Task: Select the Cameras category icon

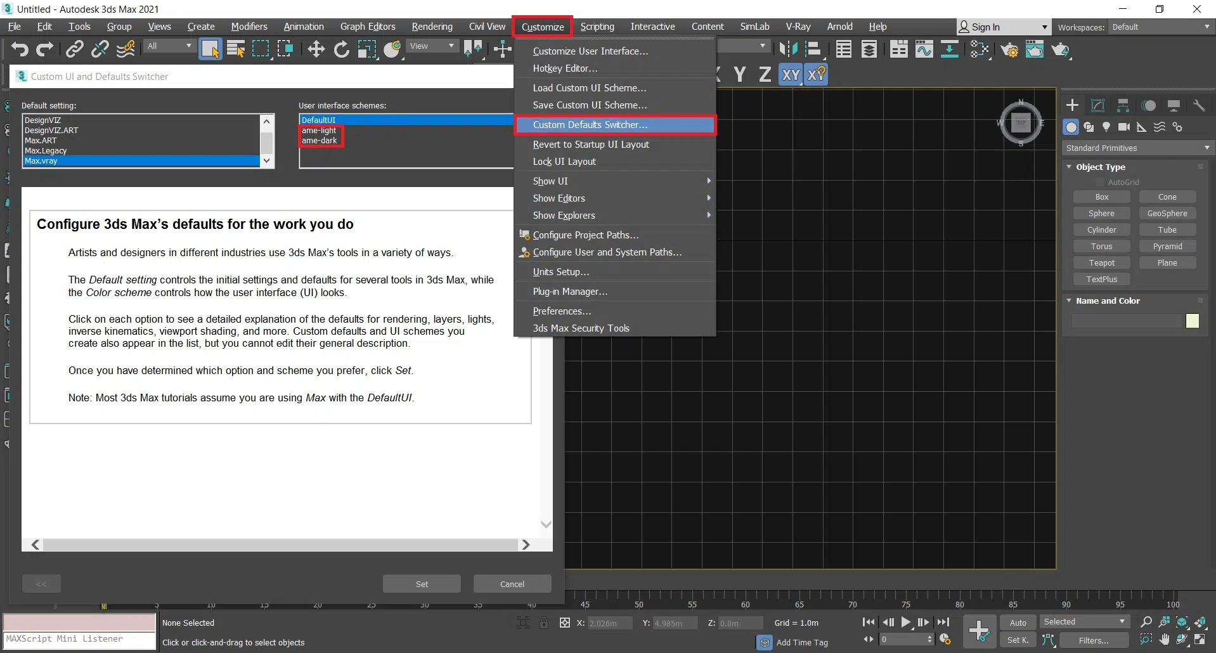Action: (1124, 127)
